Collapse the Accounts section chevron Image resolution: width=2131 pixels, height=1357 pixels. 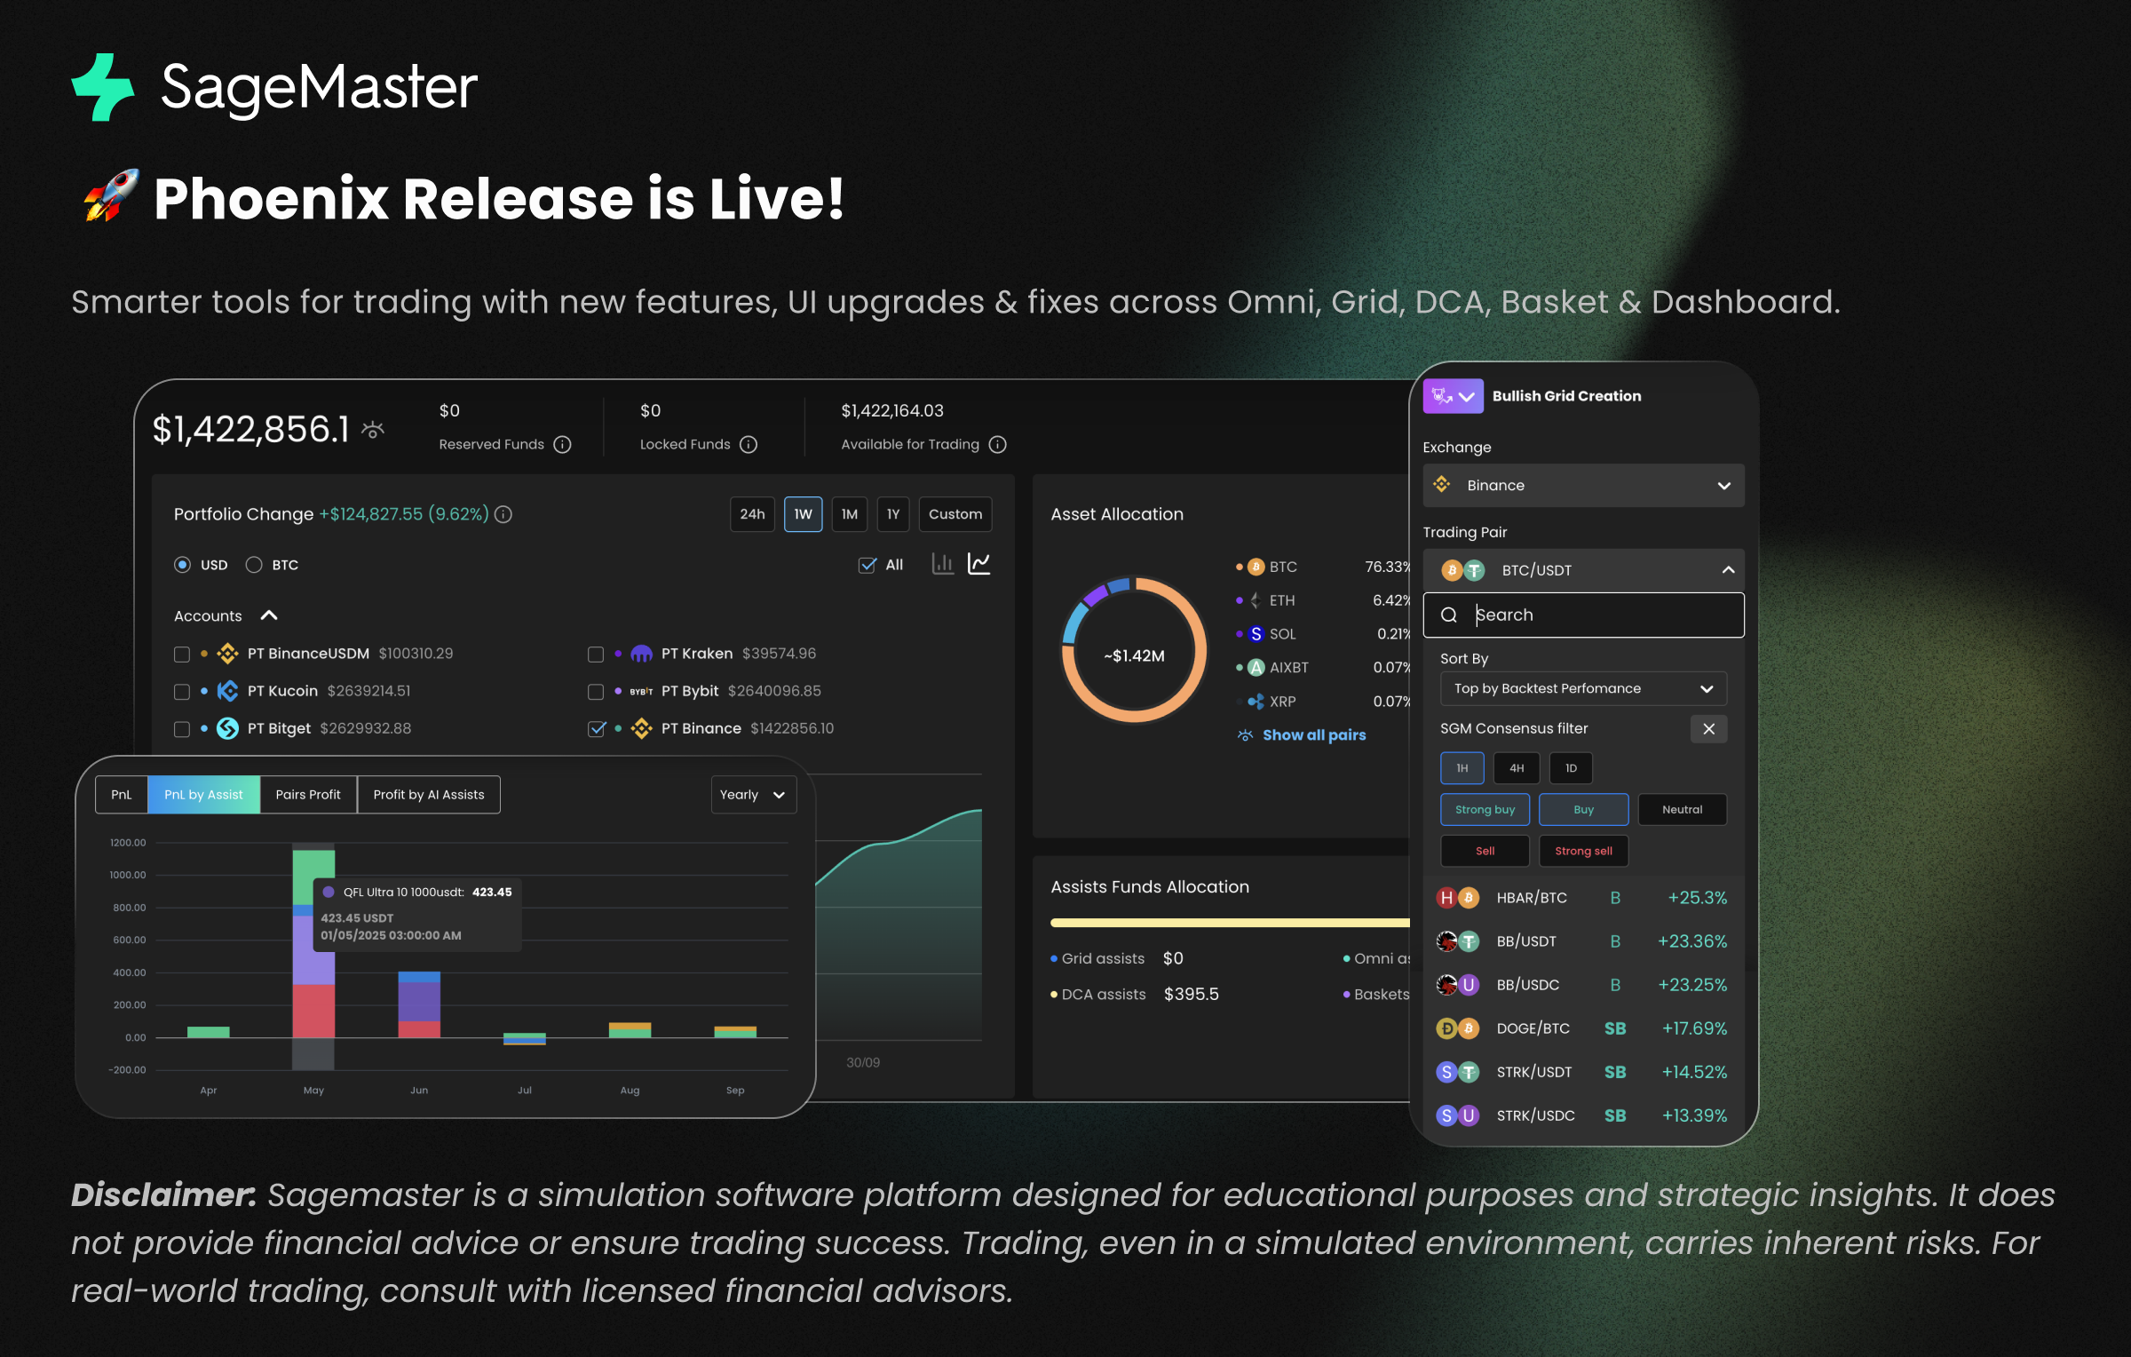[269, 615]
